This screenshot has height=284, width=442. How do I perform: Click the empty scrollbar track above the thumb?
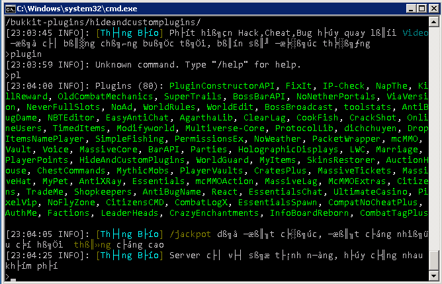coord(433,132)
